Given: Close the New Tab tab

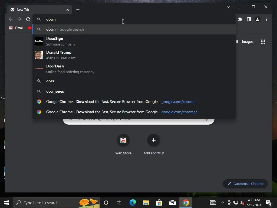Looking at the screenshot, I should point(67,10).
